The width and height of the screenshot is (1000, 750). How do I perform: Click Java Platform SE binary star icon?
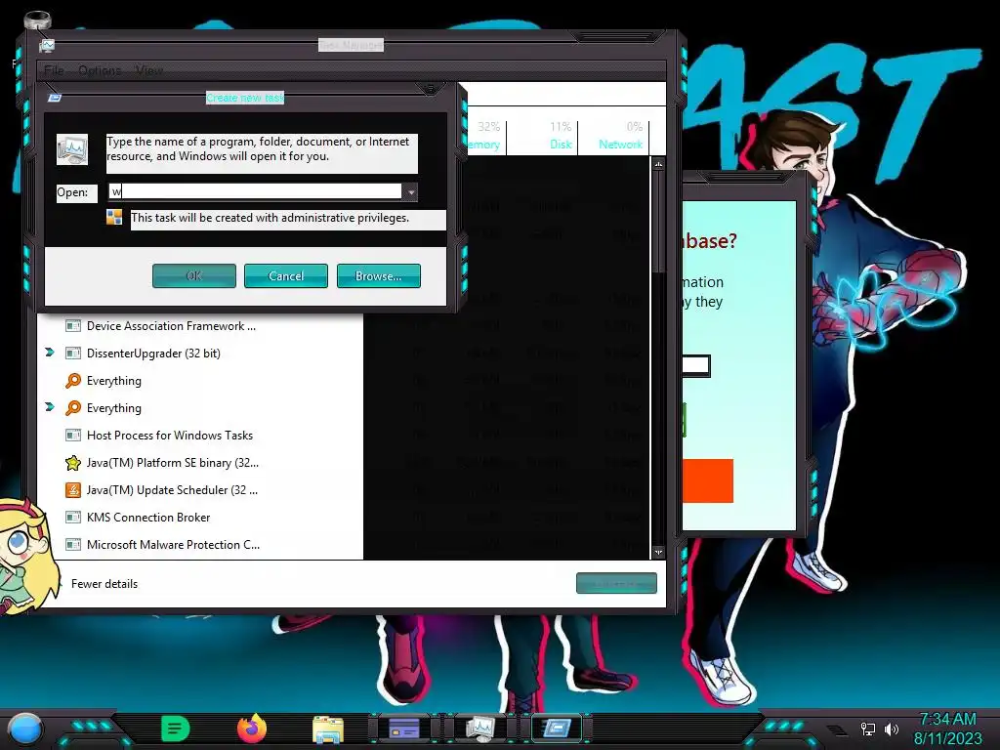point(73,463)
